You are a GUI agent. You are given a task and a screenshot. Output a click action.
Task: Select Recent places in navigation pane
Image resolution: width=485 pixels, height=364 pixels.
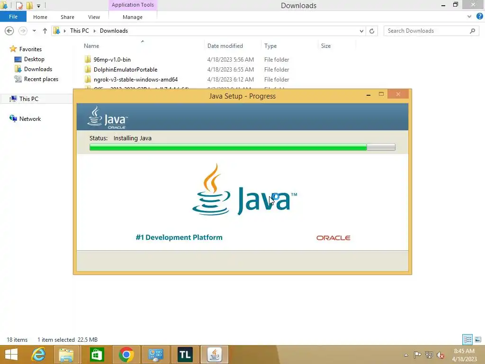41,79
